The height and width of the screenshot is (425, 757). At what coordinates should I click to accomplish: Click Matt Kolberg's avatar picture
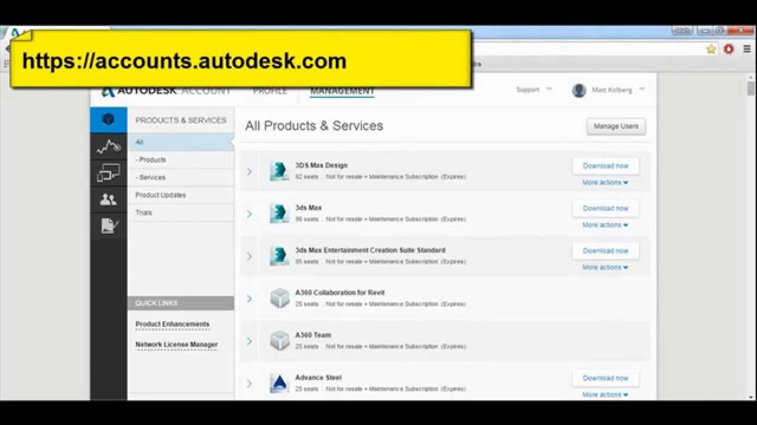[579, 90]
